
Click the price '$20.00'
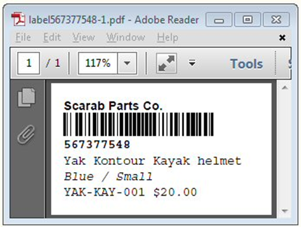click(175, 192)
